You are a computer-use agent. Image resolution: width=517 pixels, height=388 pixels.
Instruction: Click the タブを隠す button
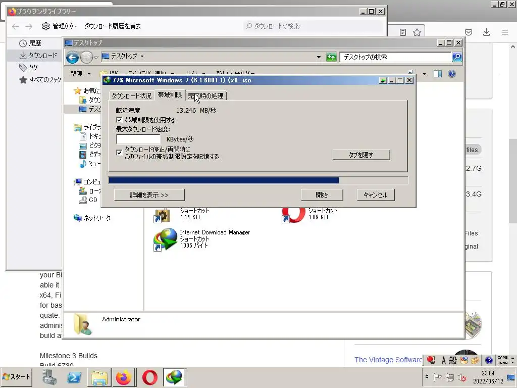pyautogui.click(x=361, y=155)
